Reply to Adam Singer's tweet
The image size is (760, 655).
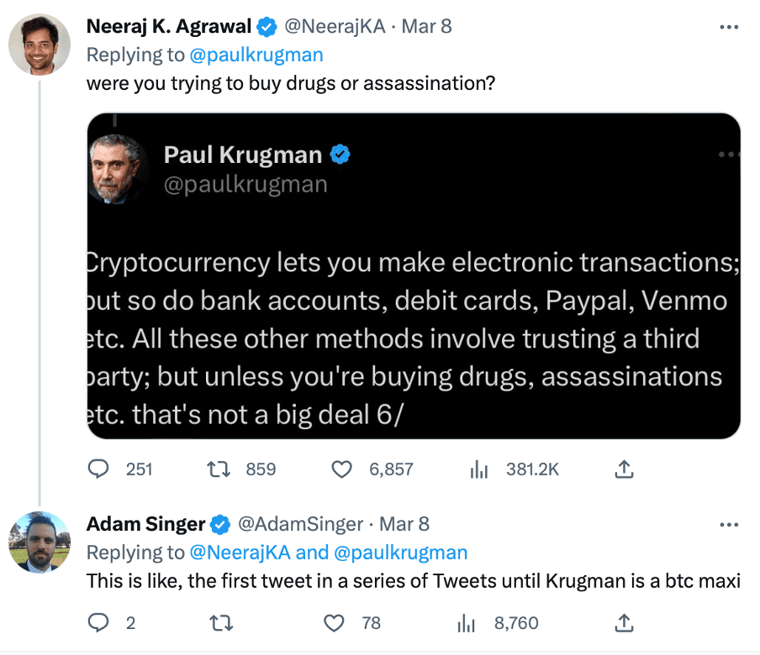coord(98,623)
